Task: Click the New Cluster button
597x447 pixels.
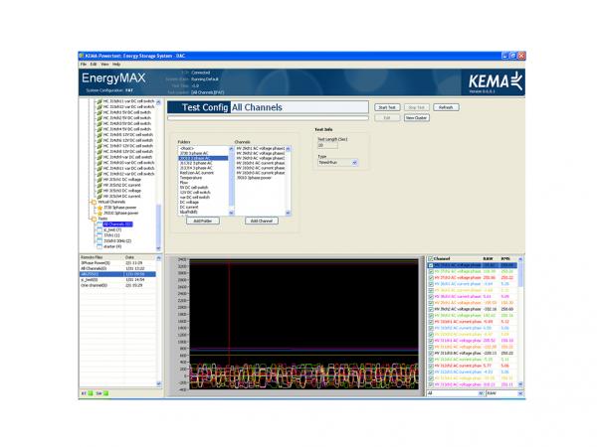Action: coord(417,118)
